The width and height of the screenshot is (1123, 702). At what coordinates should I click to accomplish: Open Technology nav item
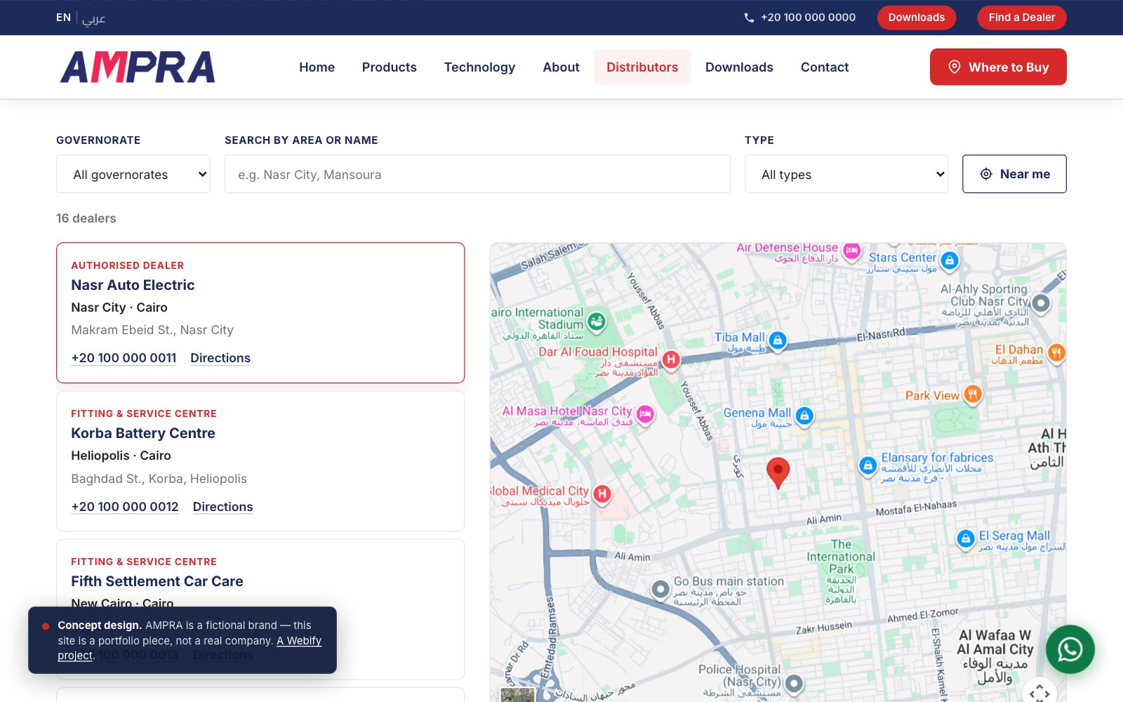[479, 67]
